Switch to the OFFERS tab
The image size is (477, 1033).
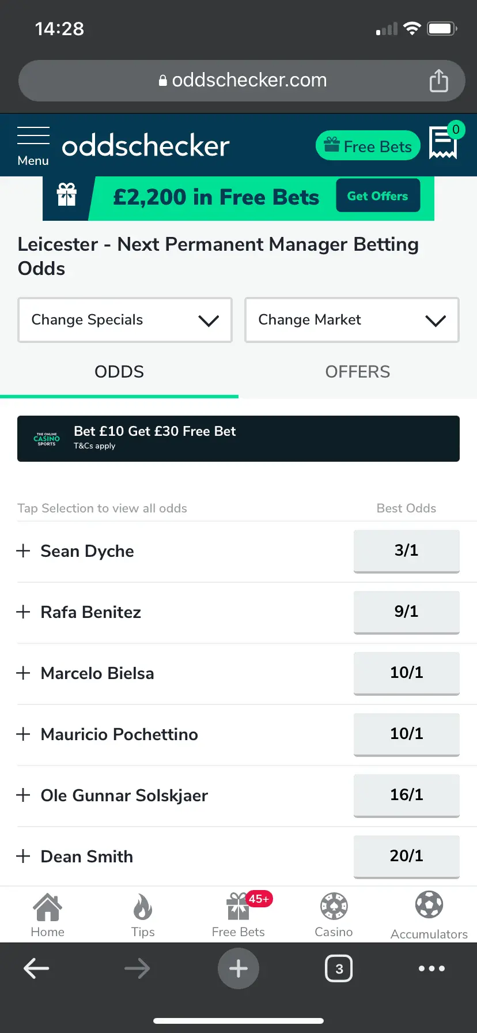pos(358,372)
